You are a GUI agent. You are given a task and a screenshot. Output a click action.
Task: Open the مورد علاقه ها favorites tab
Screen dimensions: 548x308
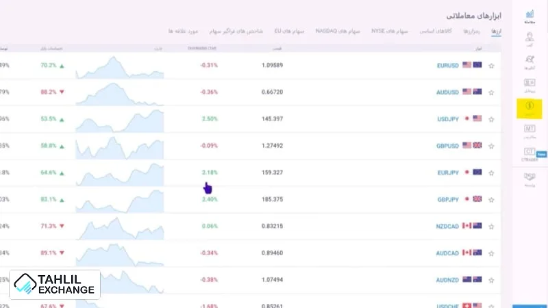tap(183, 31)
